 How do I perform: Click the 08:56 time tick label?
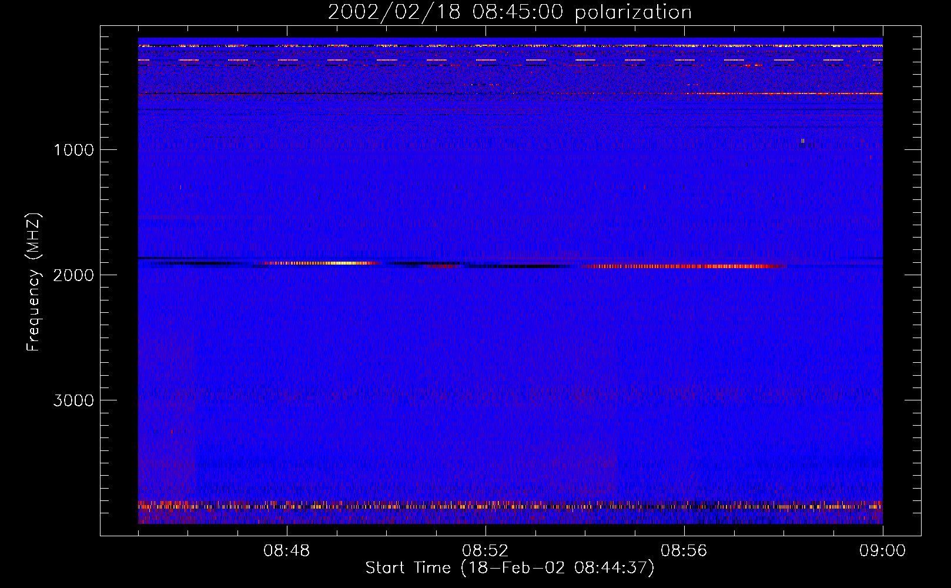click(684, 551)
